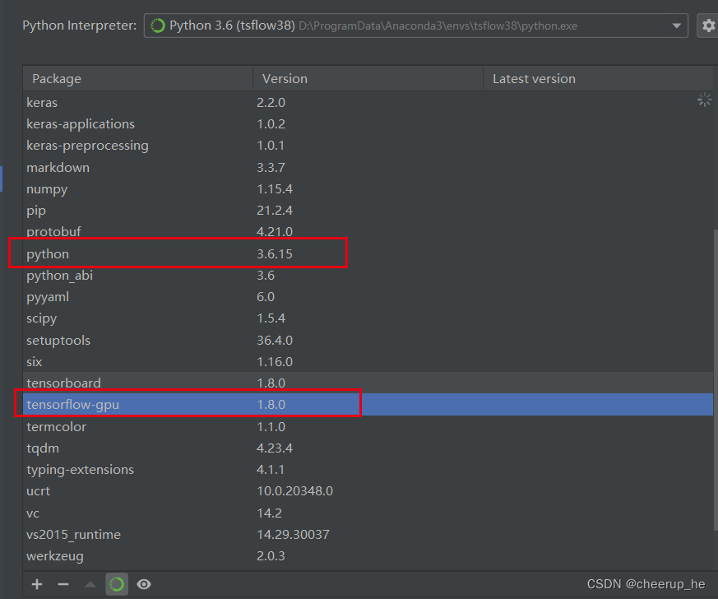Select the setuptools package row
718x599 pixels.
tap(368, 341)
